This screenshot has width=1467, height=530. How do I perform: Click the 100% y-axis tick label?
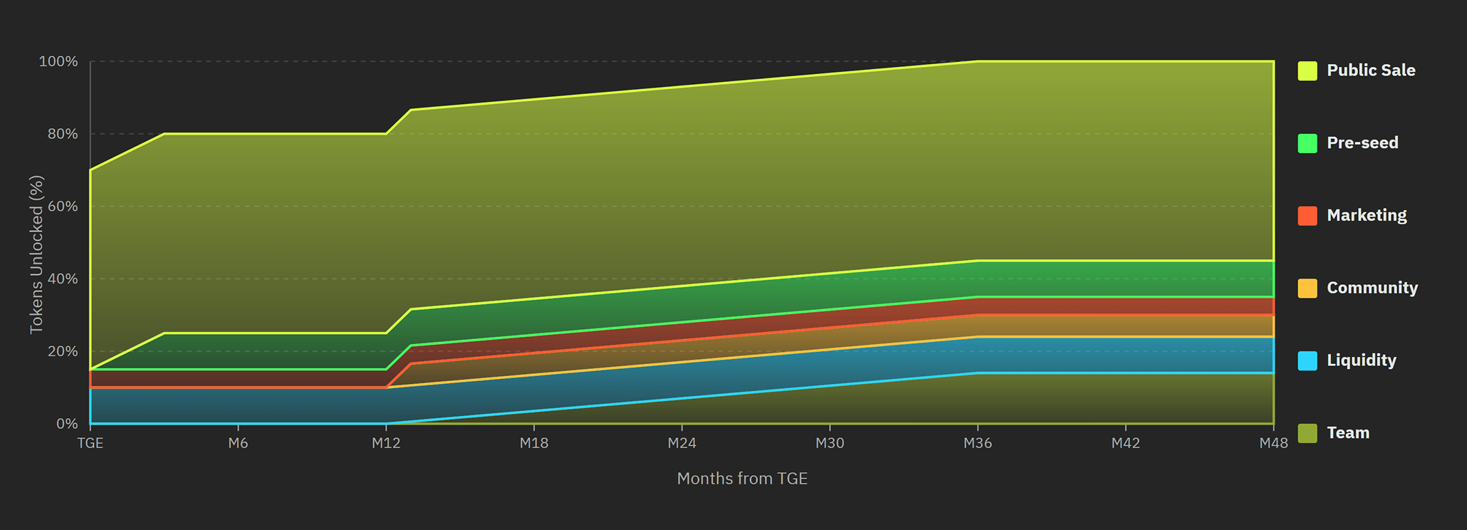(58, 62)
